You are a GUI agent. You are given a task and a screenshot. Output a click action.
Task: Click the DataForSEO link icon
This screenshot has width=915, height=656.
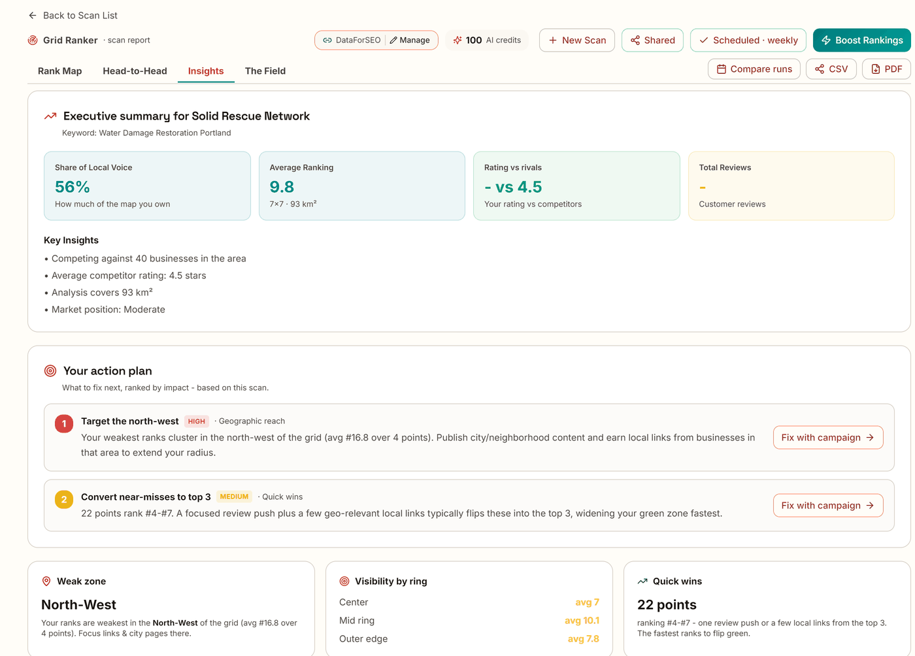pos(327,40)
